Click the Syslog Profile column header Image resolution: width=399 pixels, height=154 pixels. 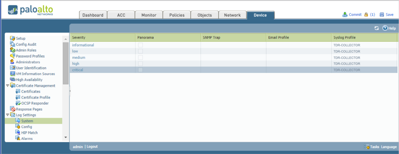[364, 37]
